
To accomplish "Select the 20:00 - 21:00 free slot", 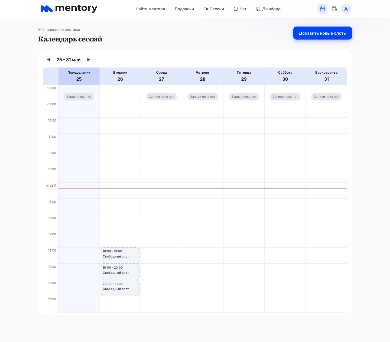I will pos(120,288).
